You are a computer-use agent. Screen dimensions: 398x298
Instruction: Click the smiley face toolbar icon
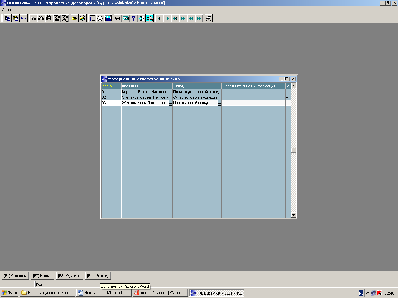pos(100,19)
